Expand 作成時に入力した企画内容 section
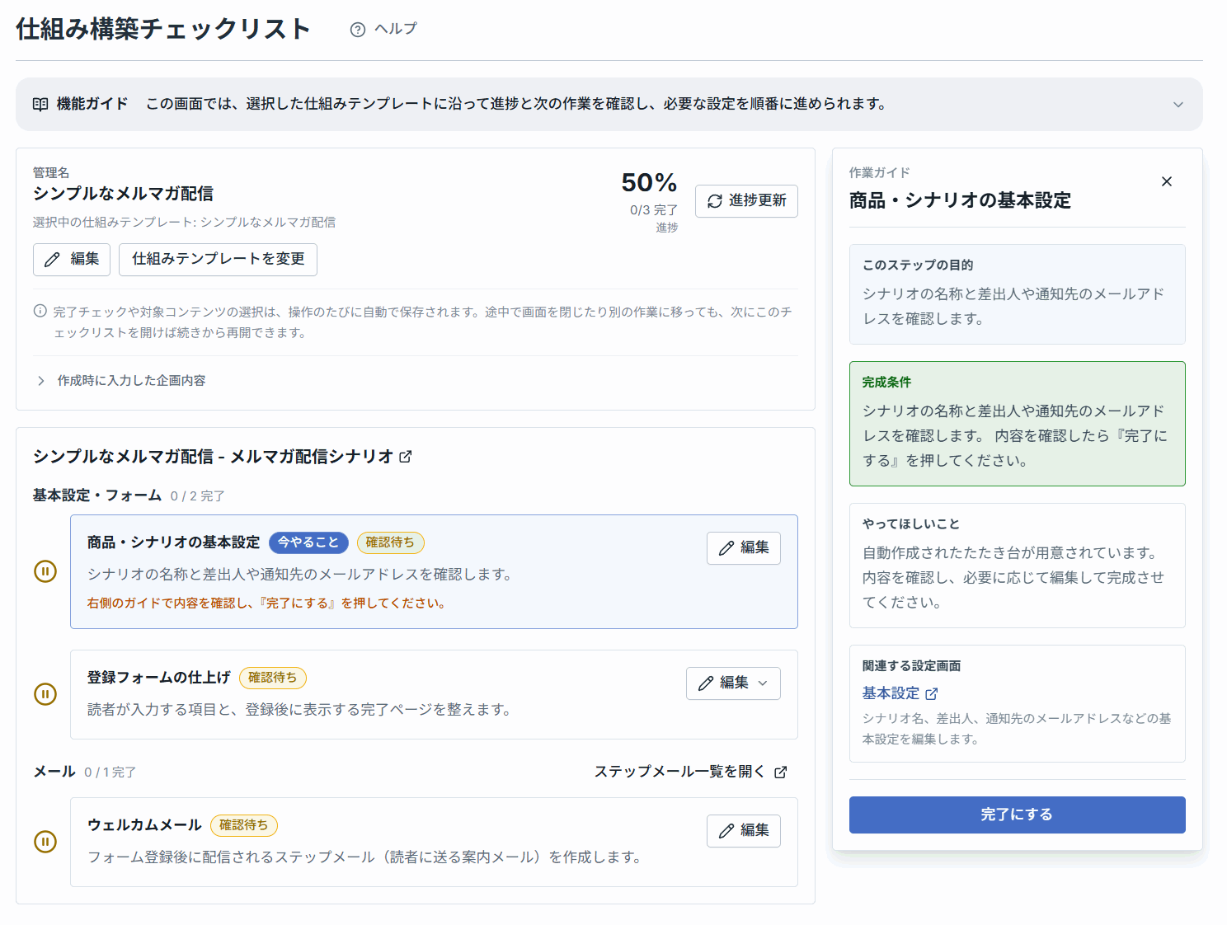 coord(120,381)
